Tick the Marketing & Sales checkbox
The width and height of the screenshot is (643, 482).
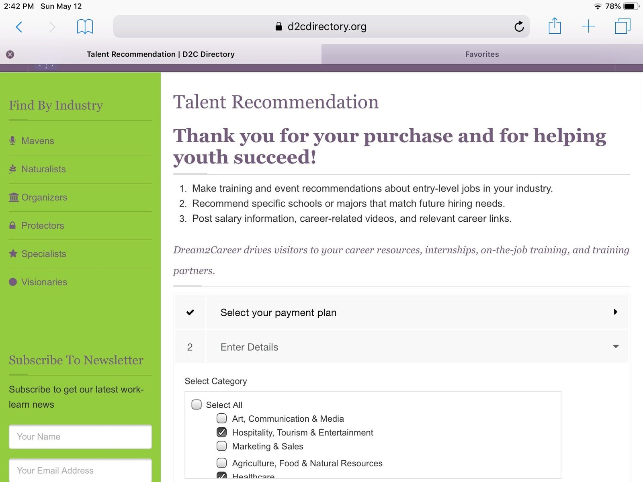221,446
